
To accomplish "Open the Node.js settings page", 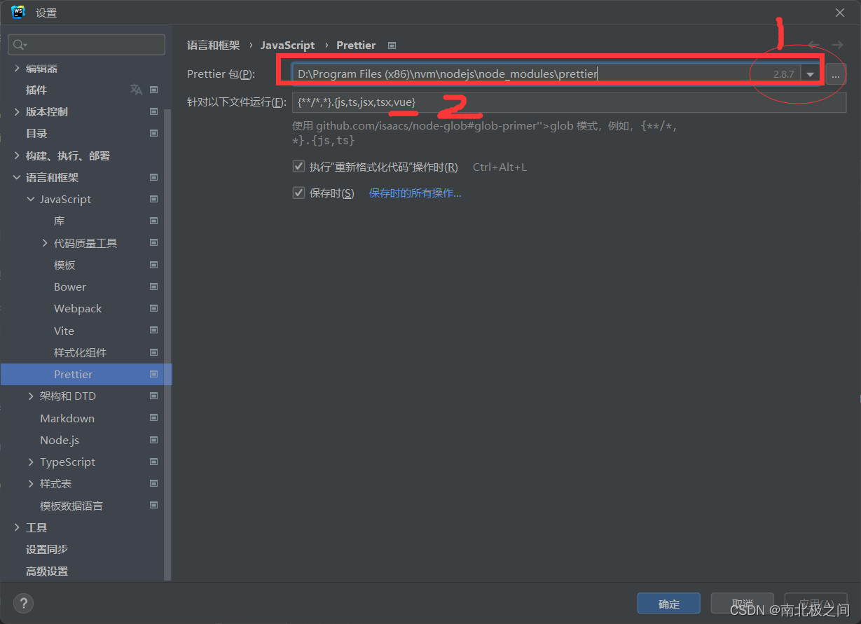I will point(60,440).
